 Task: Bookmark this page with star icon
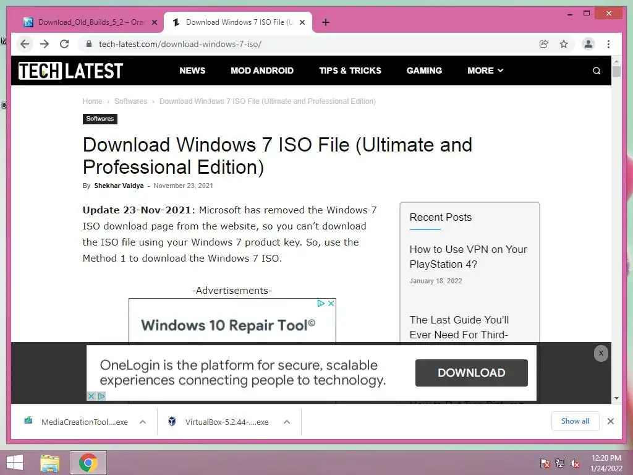(564, 44)
